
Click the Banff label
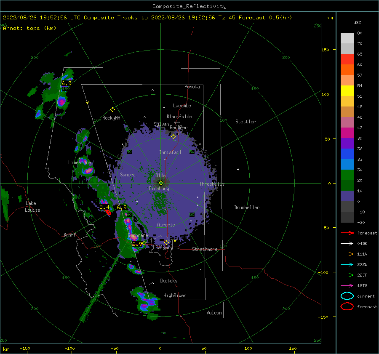pyautogui.click(x=69, y=234)
